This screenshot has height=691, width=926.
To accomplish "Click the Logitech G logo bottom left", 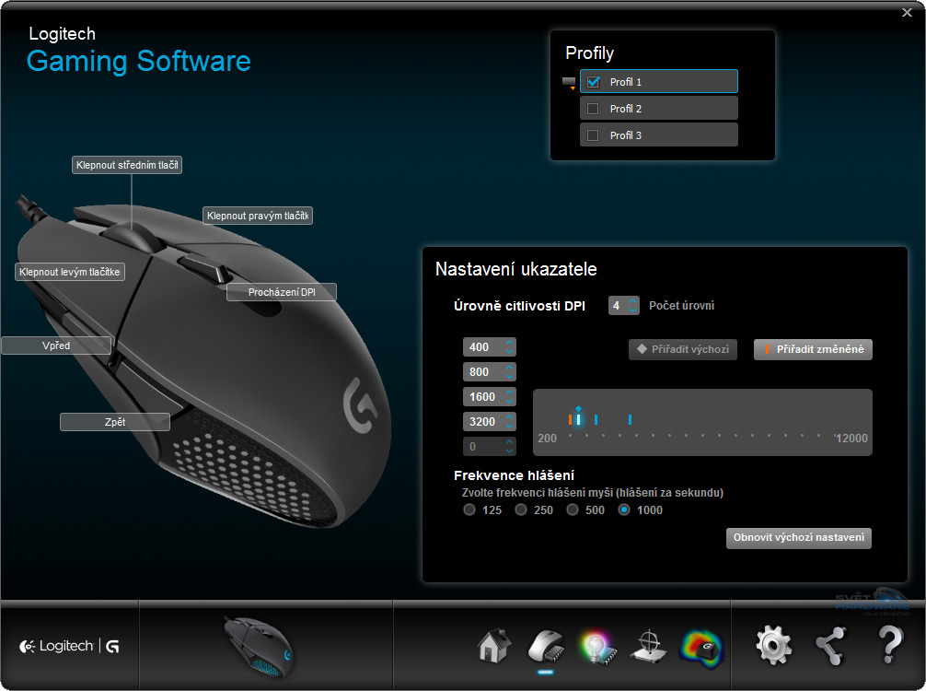I will point(68,645).
